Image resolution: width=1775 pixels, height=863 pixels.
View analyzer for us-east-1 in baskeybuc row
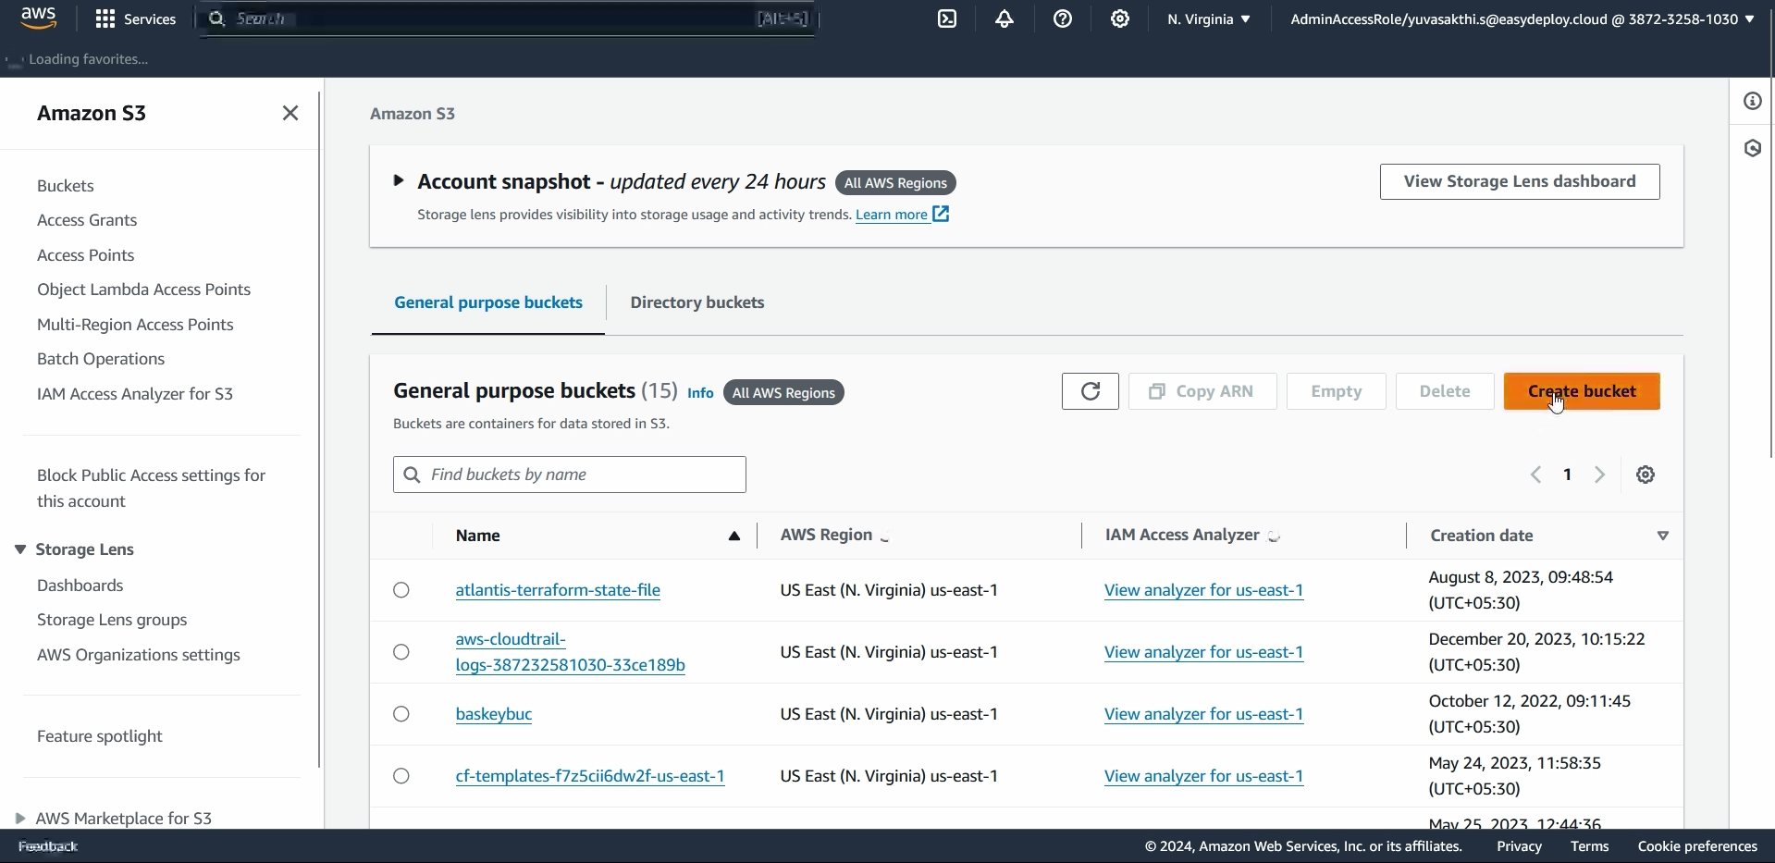[1204, 714]
